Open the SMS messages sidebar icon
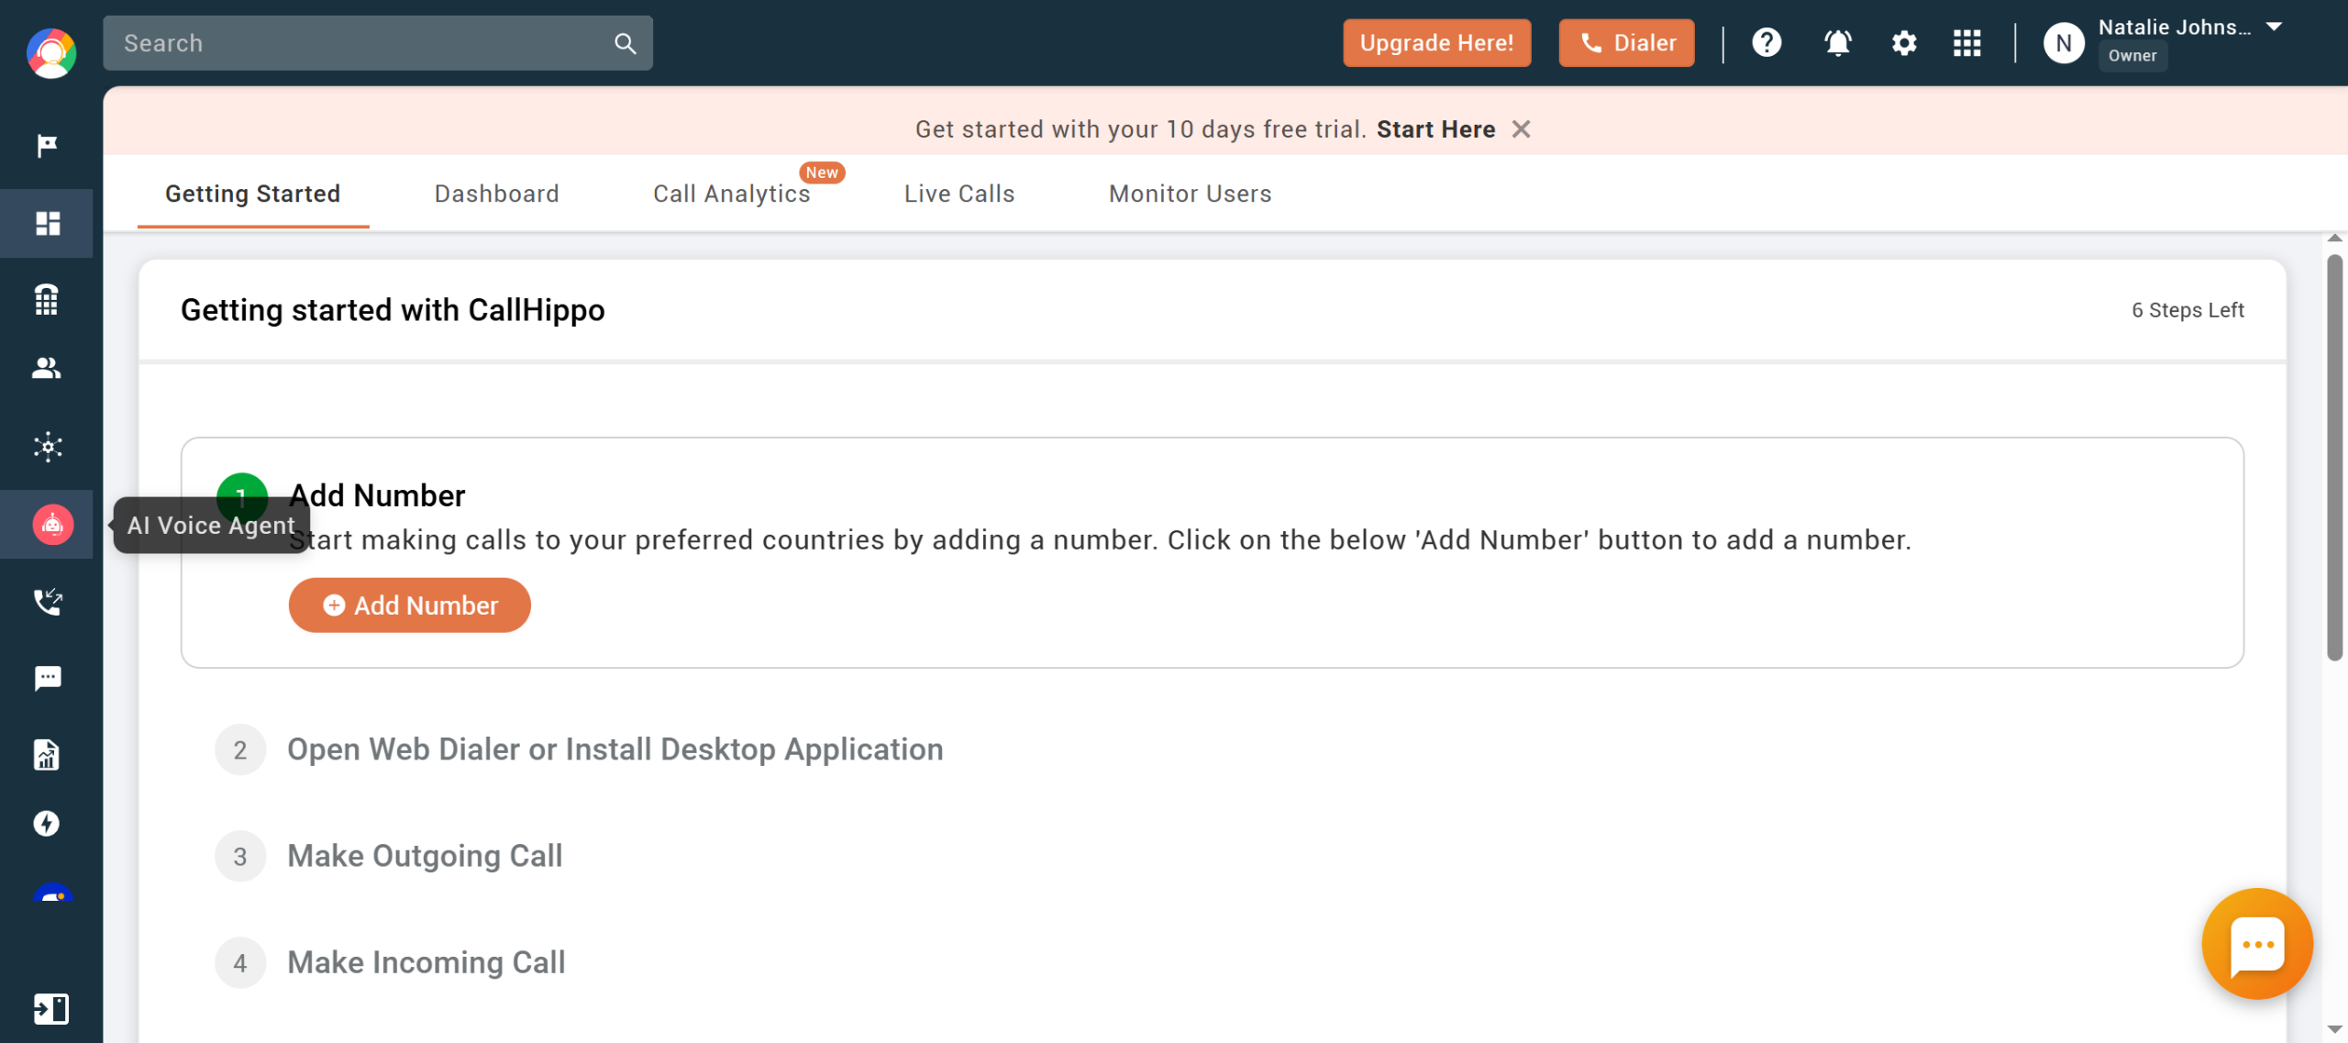 click(x=48, y=679)
